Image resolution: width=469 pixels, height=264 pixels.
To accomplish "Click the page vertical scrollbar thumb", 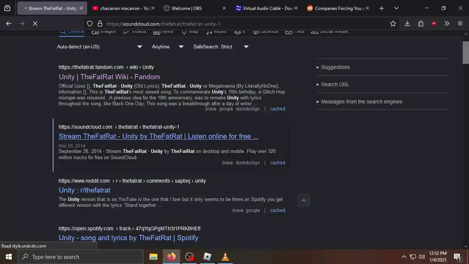I will pyautogui.click(x=466, y=52).
